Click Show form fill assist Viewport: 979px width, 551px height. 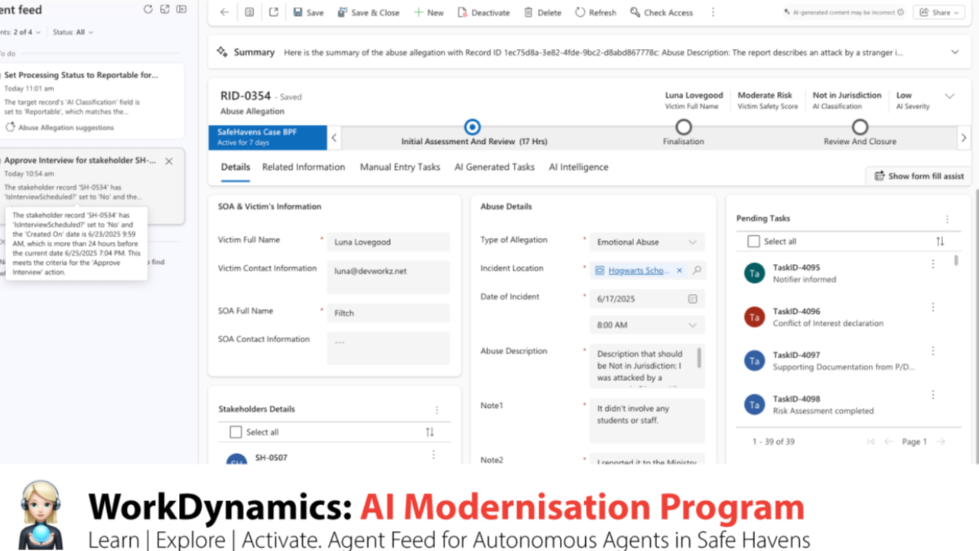coord(919,176)
